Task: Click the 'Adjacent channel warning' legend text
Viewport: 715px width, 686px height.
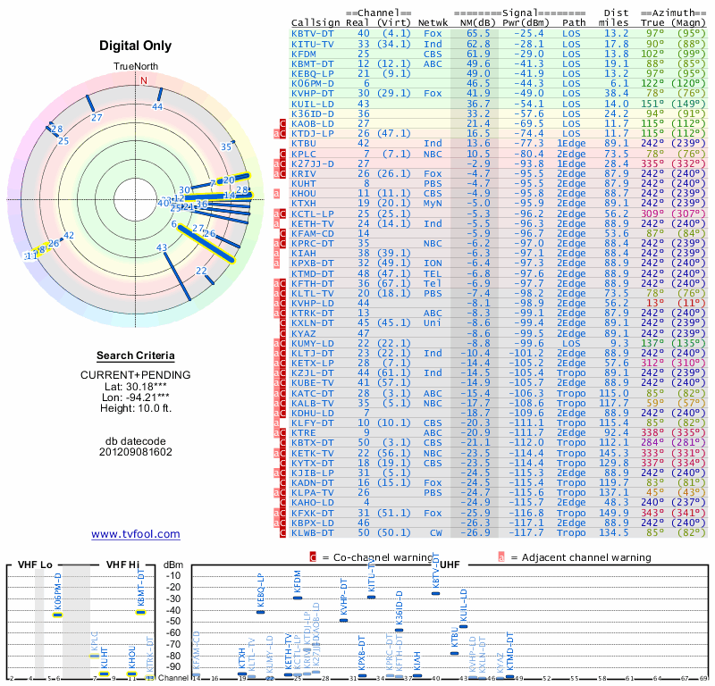Action: pyautogui.click(x=586, y=557)
